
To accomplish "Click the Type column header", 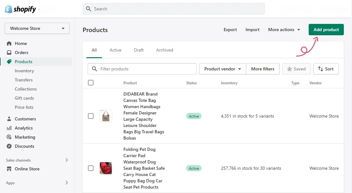I will [x=295, y=83].
